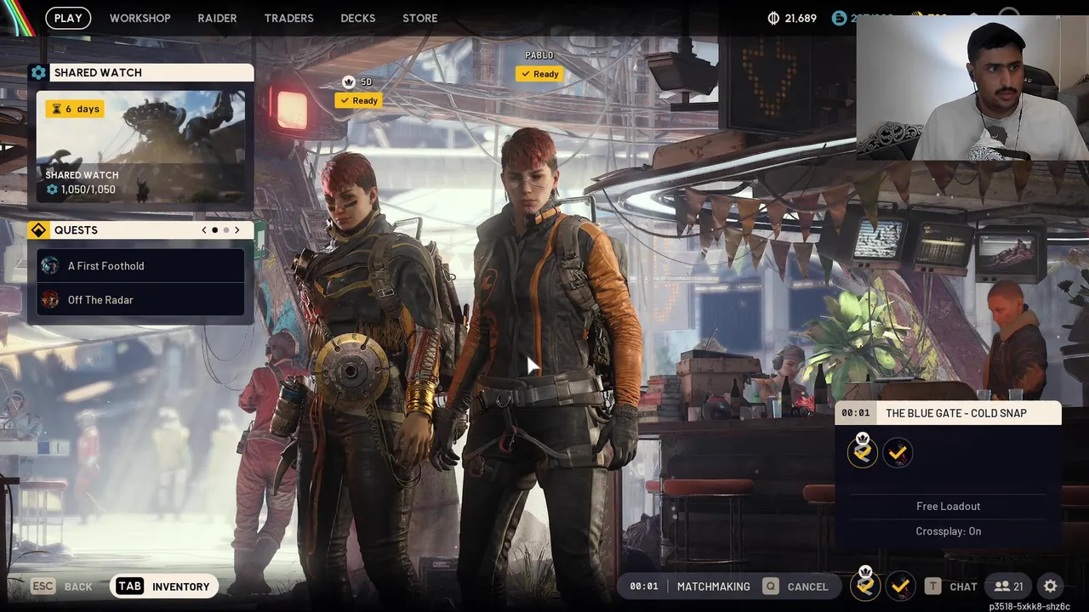Switch to the Workshop tab
This screenshot has height=612, width=1089.
tap(140, 18)
